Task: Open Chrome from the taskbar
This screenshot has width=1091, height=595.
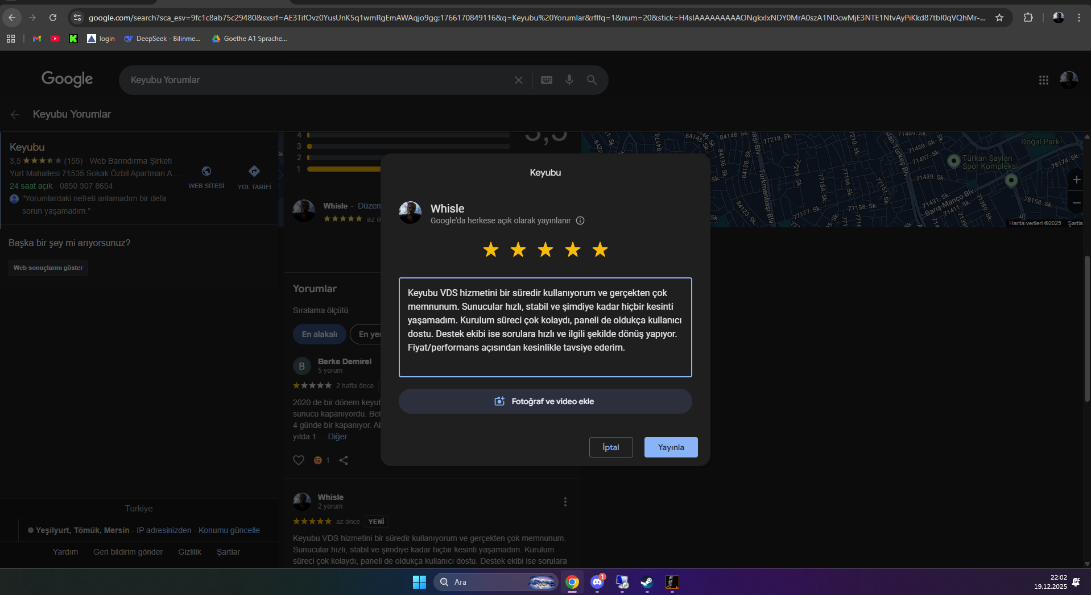Action: 572,582
